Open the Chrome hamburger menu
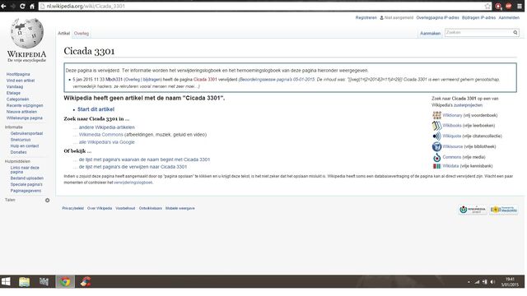 click(520, 6)
